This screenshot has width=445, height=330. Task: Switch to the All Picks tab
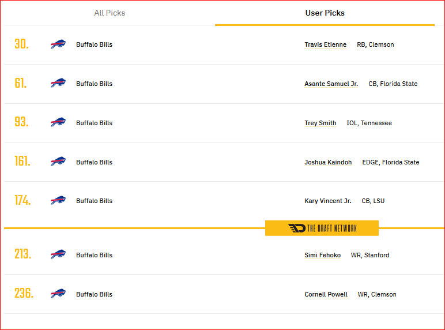point(110,13)
